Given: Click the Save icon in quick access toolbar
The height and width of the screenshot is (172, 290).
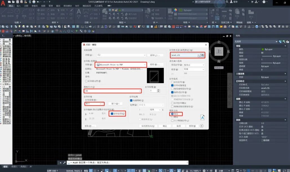Looking at the screenshot, I should (x=17, y=2).
